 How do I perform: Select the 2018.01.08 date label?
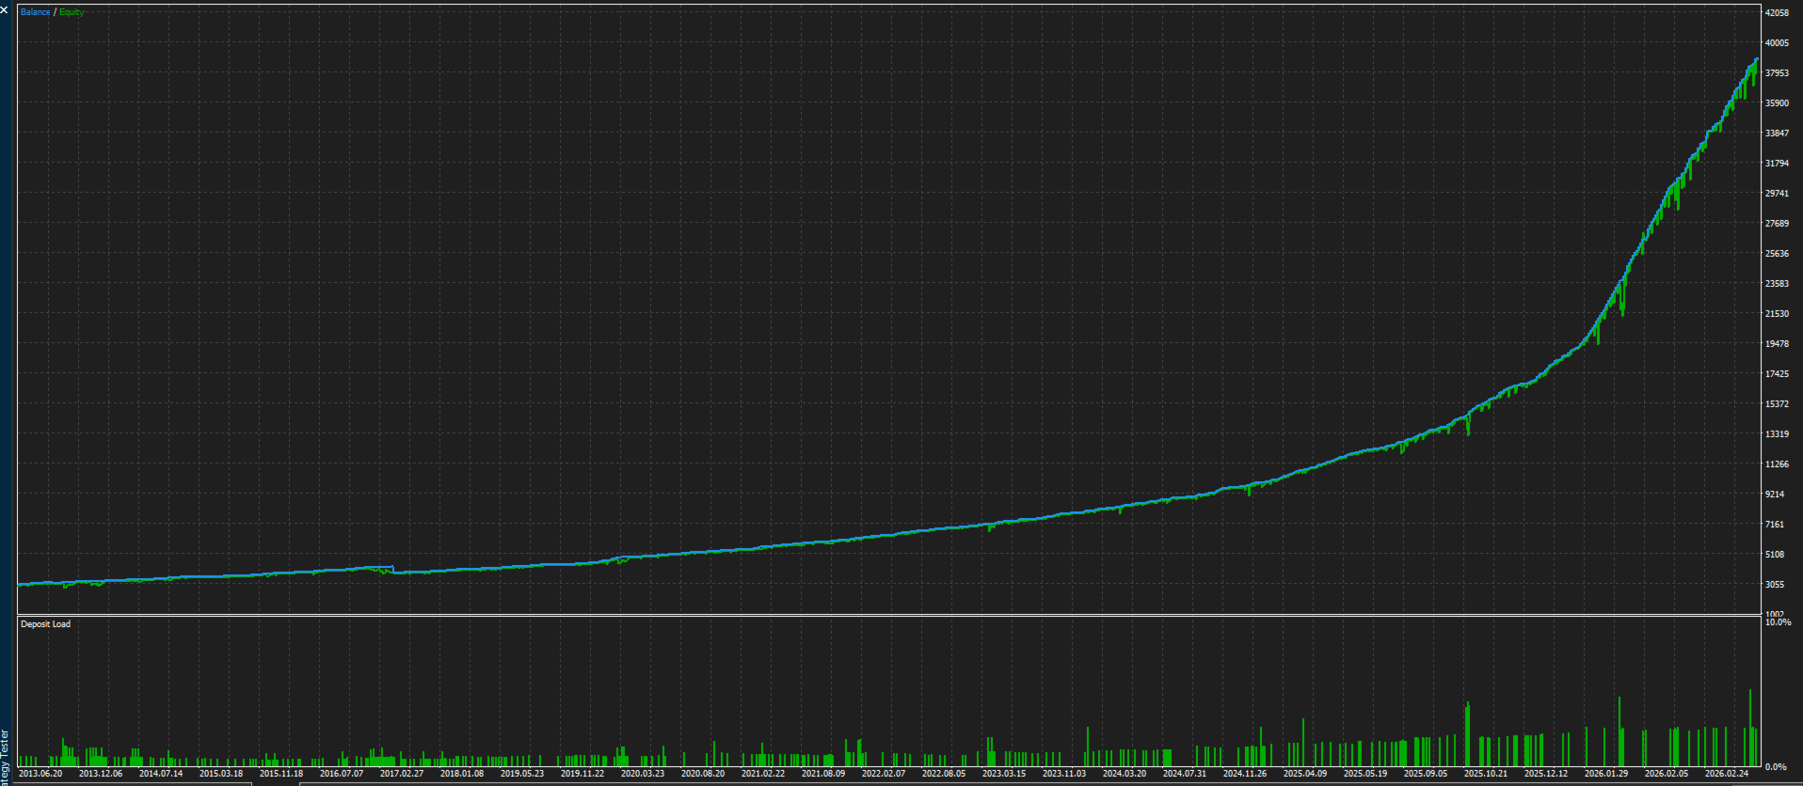462,774
